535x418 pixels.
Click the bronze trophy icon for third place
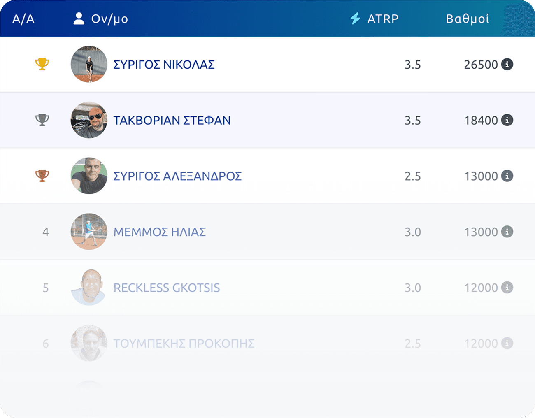pyautogui.click(x=42, y=176)
